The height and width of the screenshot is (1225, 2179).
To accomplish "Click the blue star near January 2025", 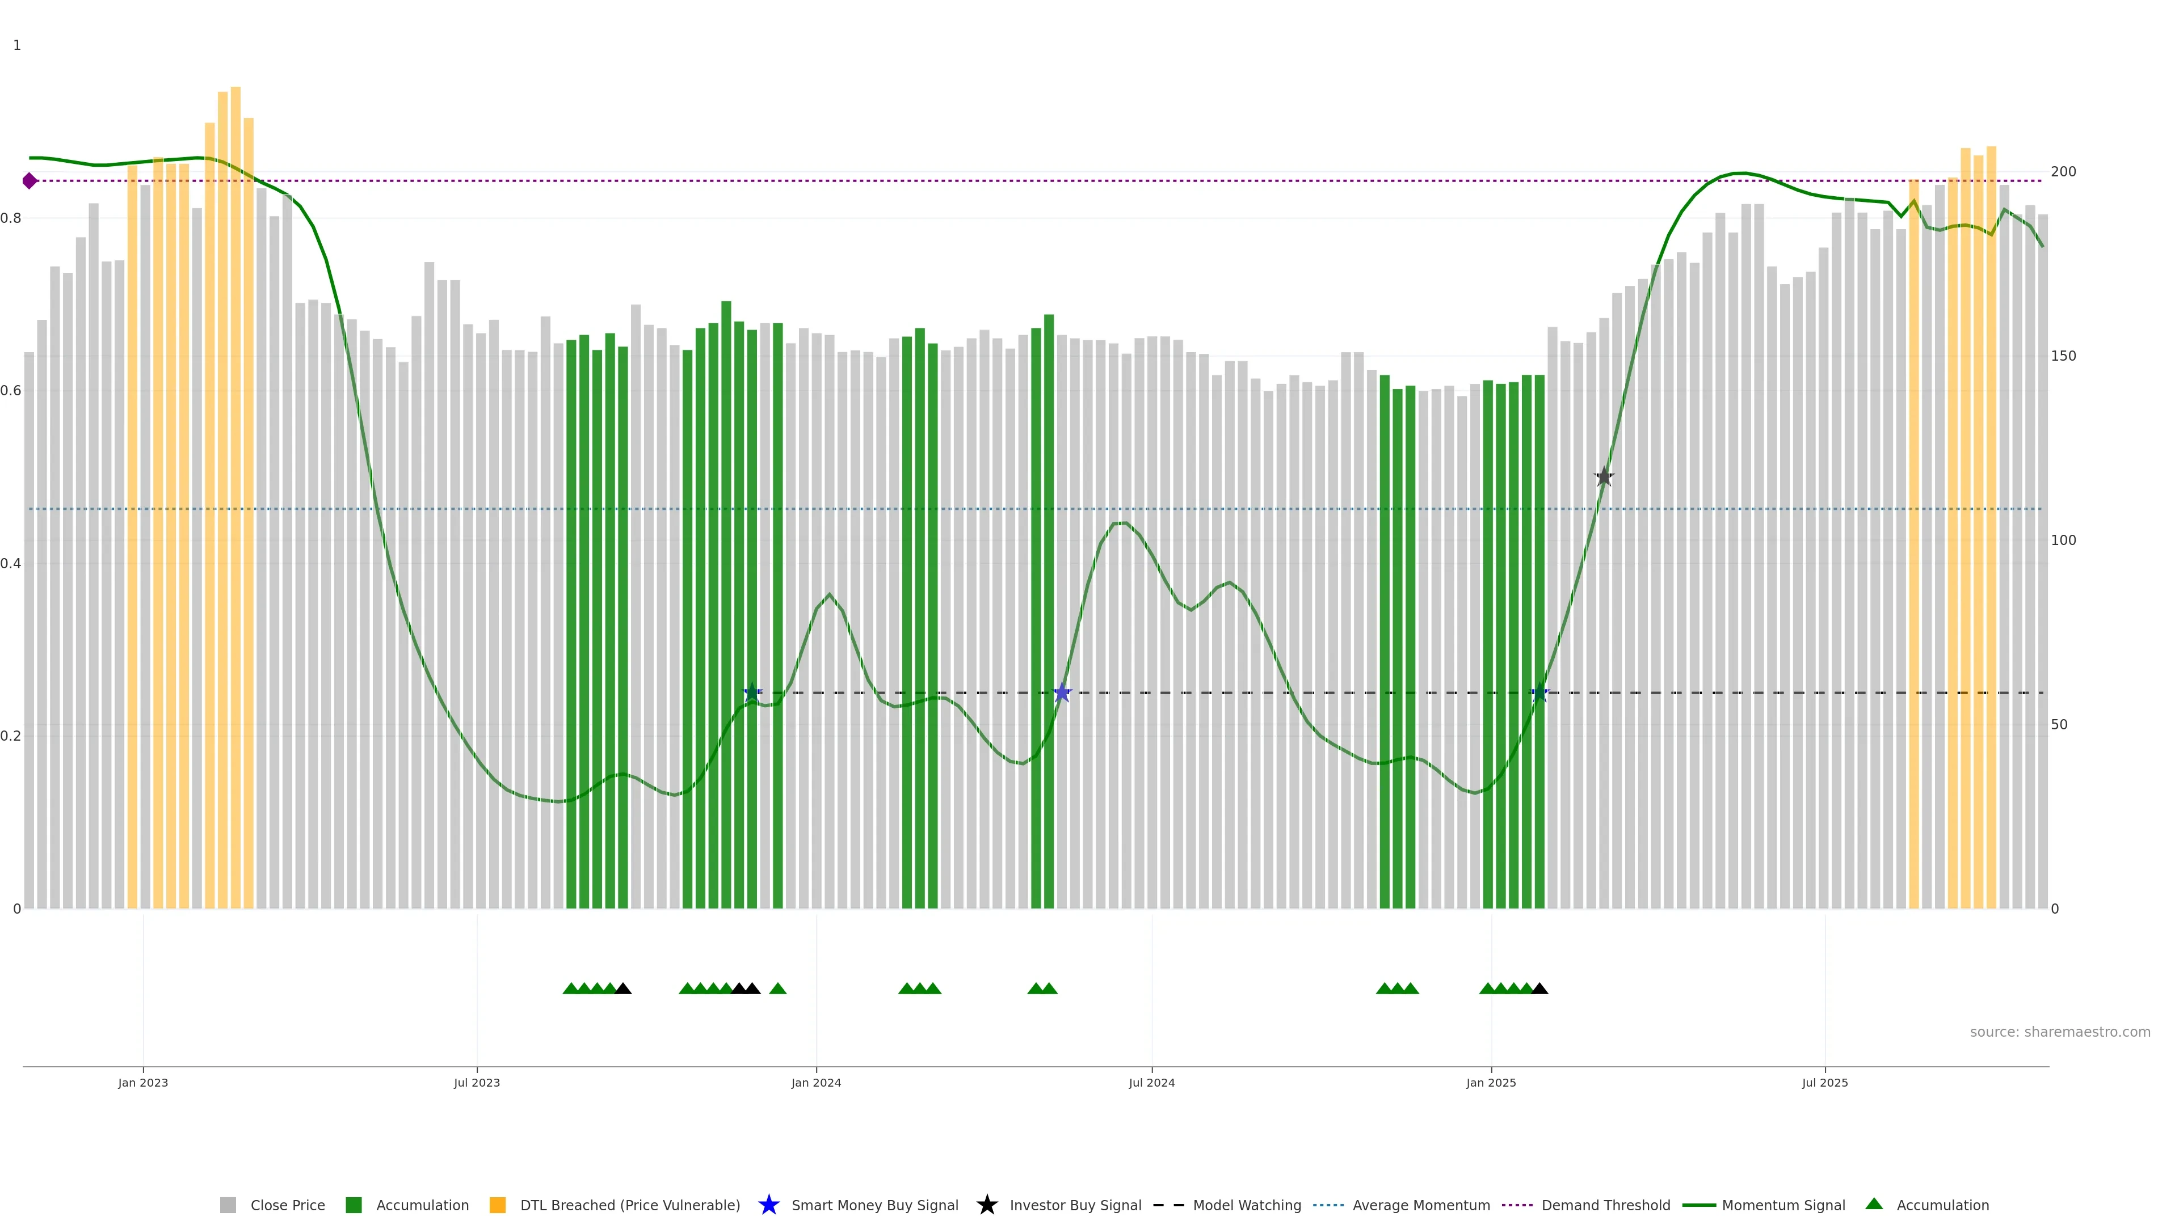I will [x=1539, y=693].
